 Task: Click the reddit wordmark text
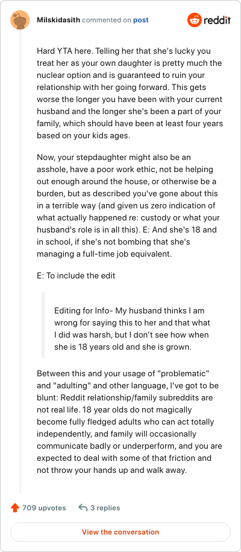tap(216, 20)
